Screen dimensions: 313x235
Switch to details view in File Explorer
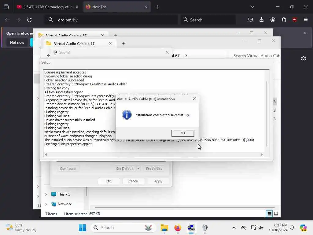point(269,214)
